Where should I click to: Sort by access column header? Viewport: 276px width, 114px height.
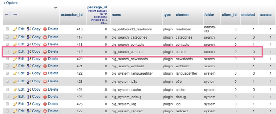(265, 15)
